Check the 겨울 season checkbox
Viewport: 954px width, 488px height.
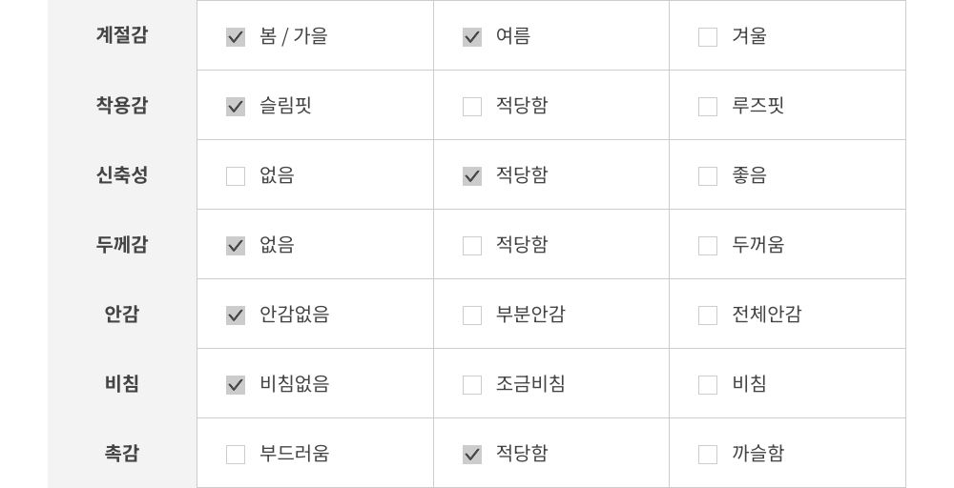point(708,37)
